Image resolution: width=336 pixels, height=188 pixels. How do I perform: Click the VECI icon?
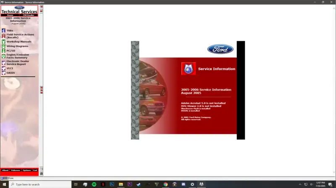click(3, 68)
